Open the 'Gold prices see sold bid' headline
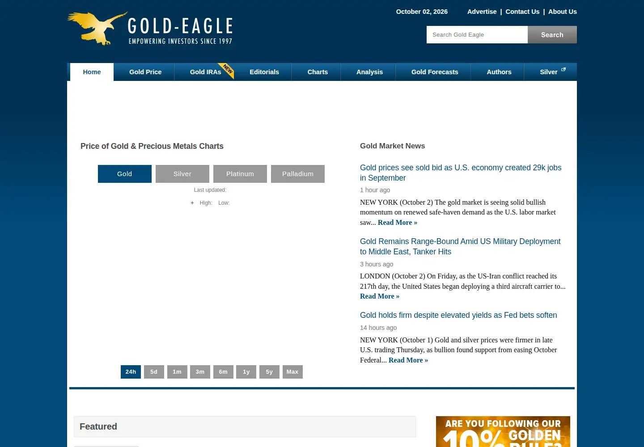This screenshot has height=447, width=644. click(x=461, y=173)
